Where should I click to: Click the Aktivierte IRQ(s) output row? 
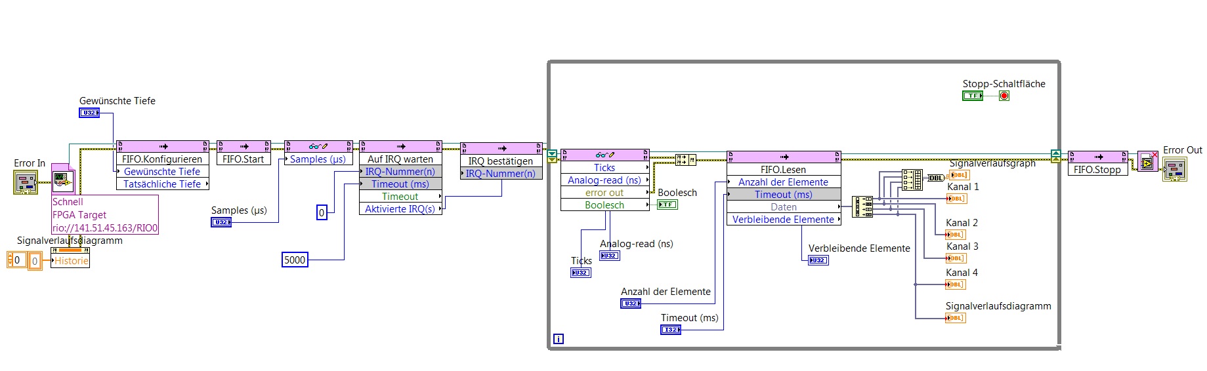click(400, 209)
